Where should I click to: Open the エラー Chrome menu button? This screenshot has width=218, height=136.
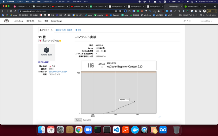pyautogui.click(x=212, y=11)
